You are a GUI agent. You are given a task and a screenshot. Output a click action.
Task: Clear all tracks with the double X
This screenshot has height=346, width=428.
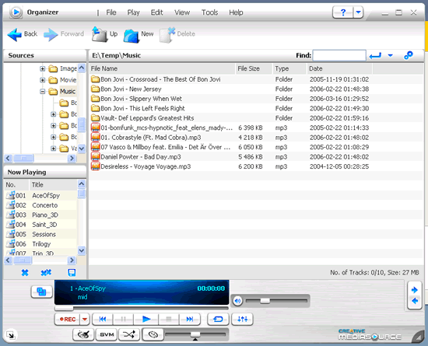(46, 272)
